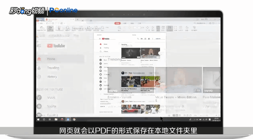Click the search magnifier in PDF page header

point(138,39)
